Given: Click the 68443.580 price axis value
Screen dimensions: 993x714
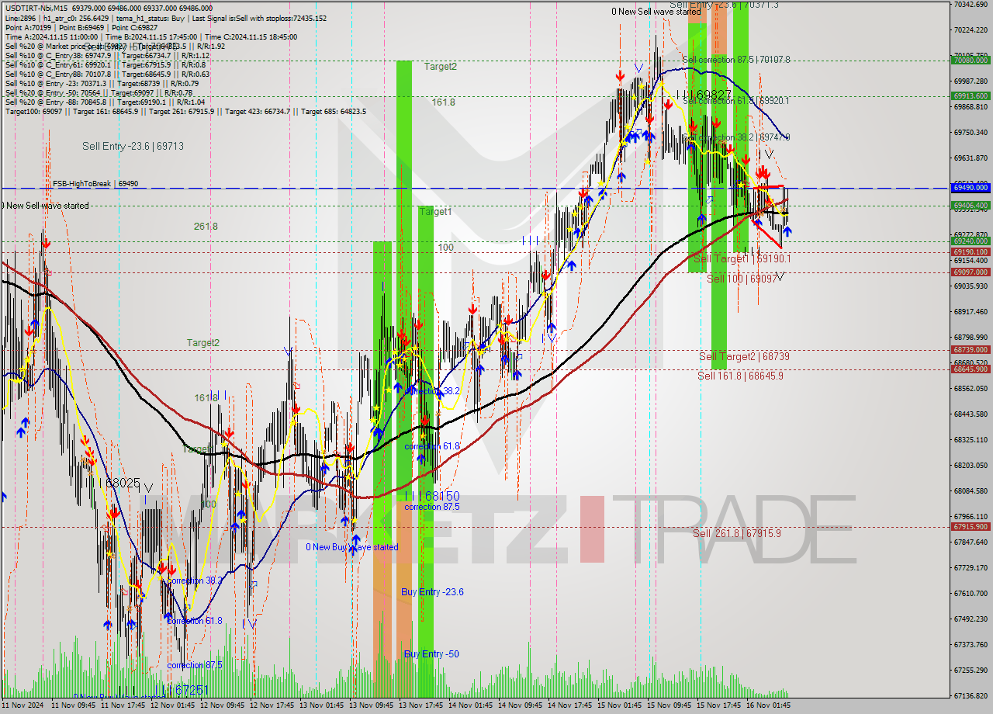Looking at the screenshot, I should pos(970,414).
